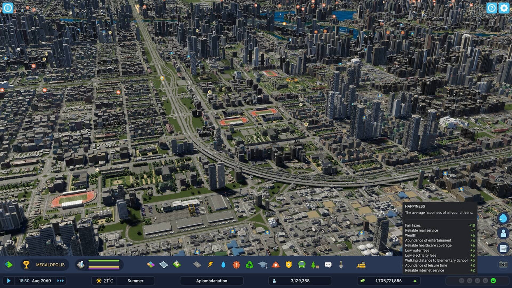Open population statistics showing 3,129,358
This screenshot has height=288, width=512.
tap(300, 281)
